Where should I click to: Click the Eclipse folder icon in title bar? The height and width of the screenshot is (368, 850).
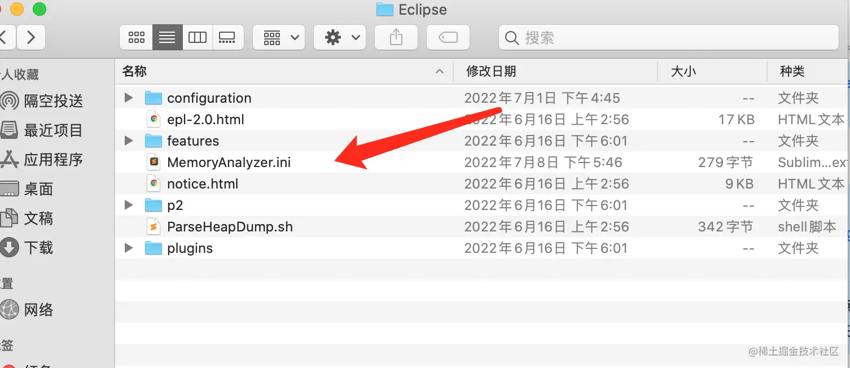(384, 10)
